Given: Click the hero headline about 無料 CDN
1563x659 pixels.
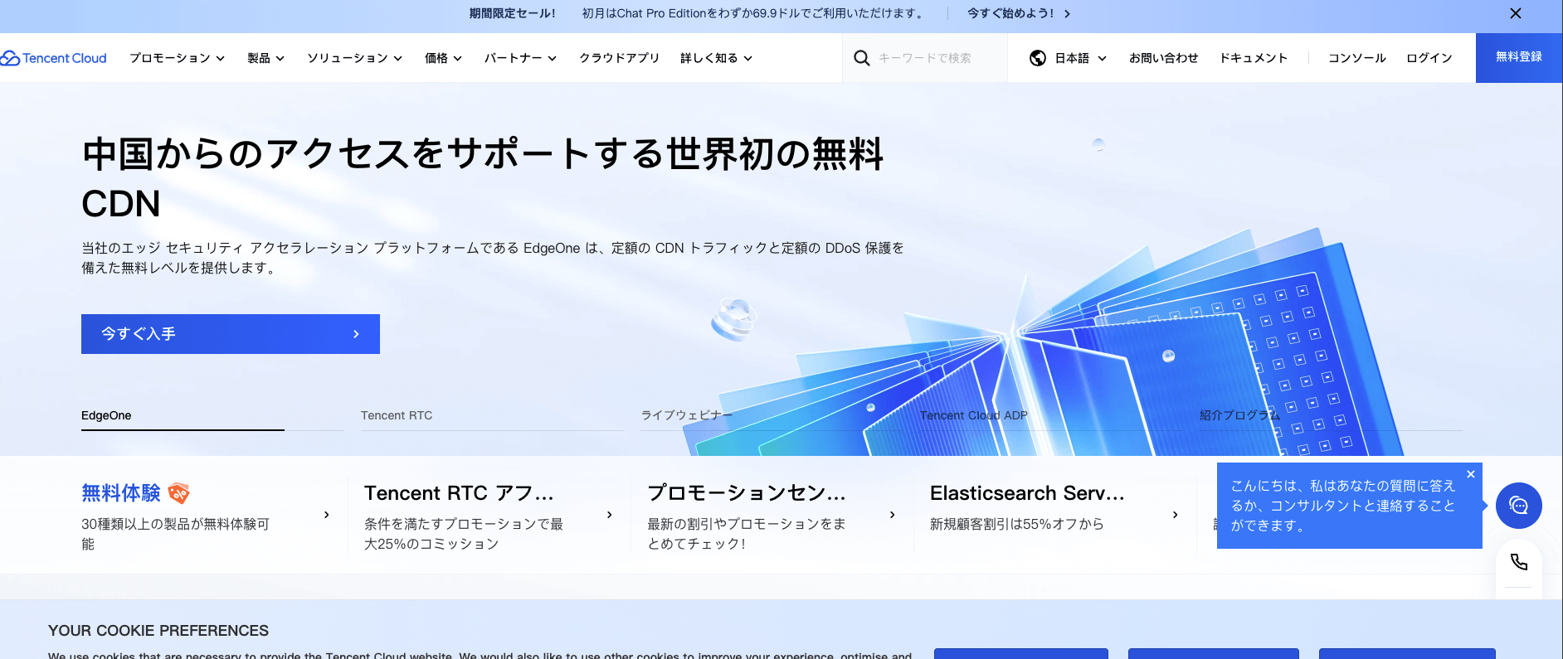Looking at the screenshot, I should [x=483, y=178].
